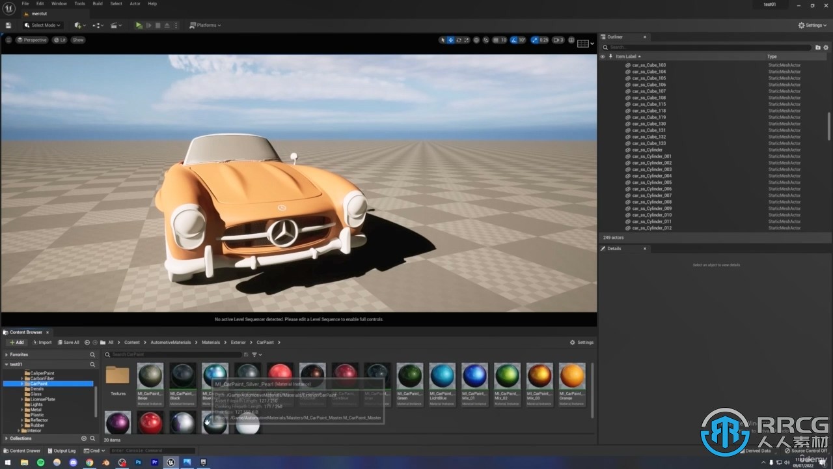
Task: Select the LicensePlate folder
Action: pos(42,399)
